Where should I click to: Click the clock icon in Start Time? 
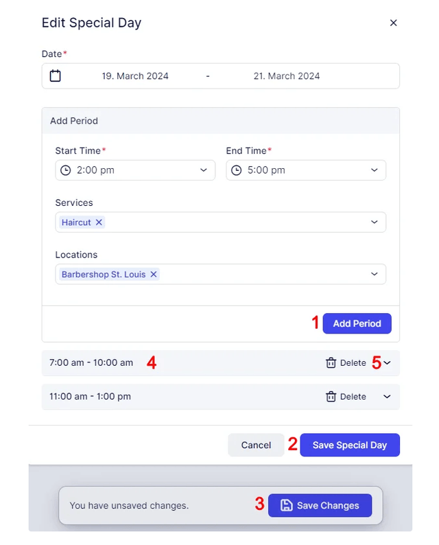tap(66, 170)
